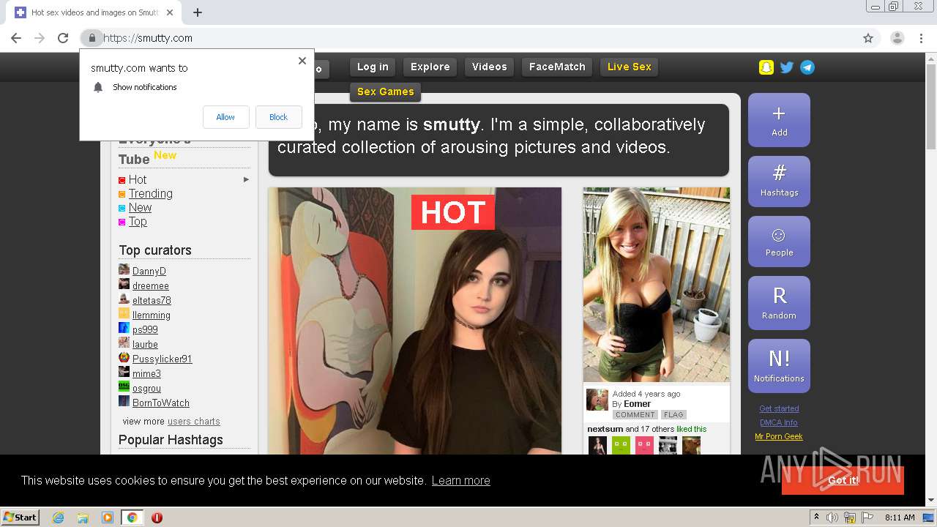Screen dimensions: 937x527
Task: Select the Top feed link
Action: [138, 222]
